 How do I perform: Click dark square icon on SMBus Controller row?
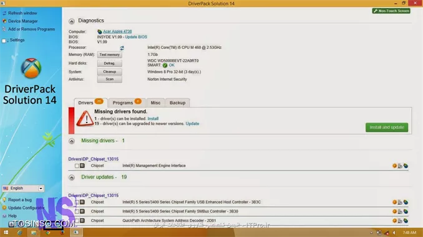(82, 211)
